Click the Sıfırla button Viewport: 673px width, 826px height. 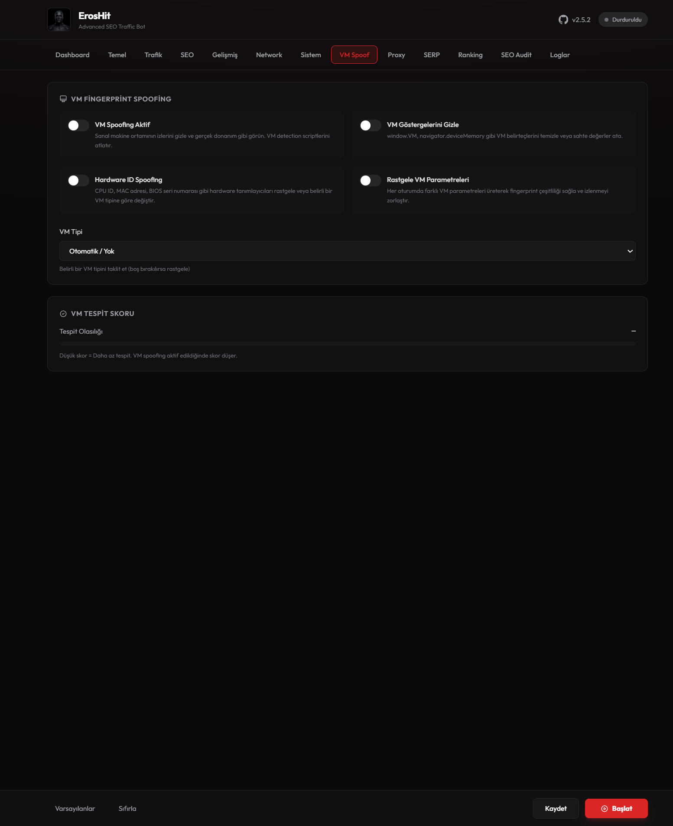[x=127, y=809]
